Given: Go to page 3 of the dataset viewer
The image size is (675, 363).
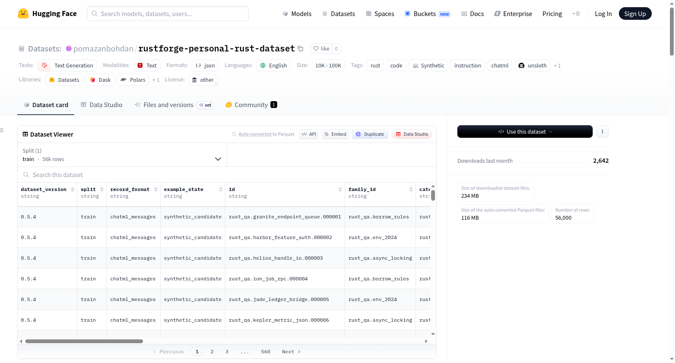Looking at the screenshot, I should [227, 352].
